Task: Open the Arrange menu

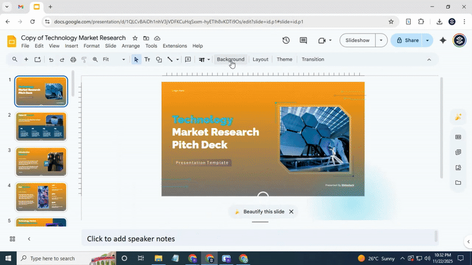Action: tap(131, 46)
